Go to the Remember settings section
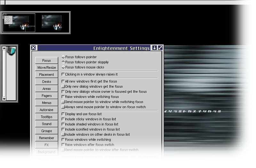The height and width of the screenshot is (168, 256). click(x=46, y=138)
